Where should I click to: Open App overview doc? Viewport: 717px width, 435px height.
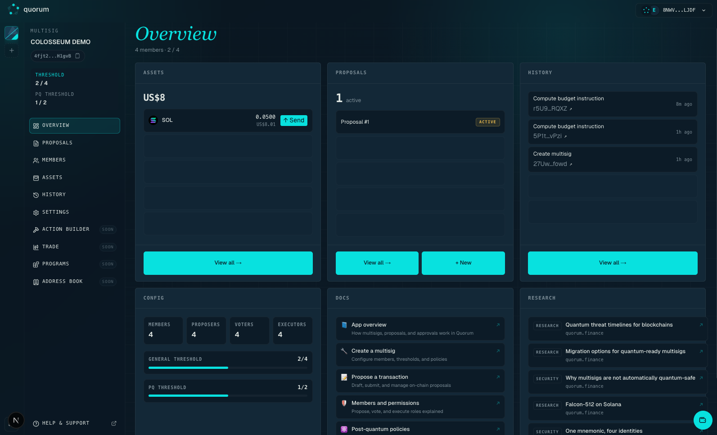click(420, 329)
